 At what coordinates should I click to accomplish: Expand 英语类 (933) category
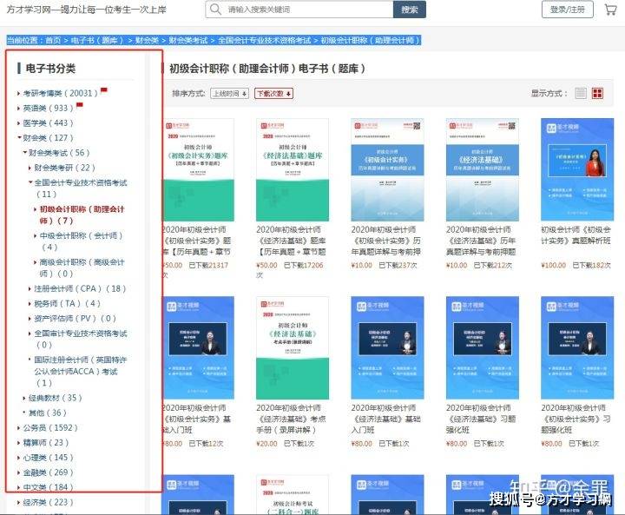pyautogui.click(x=48, y=108)
